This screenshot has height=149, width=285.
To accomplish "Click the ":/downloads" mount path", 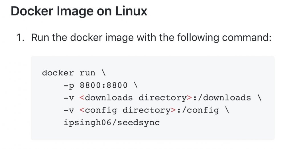I will (x=222, y=98).
